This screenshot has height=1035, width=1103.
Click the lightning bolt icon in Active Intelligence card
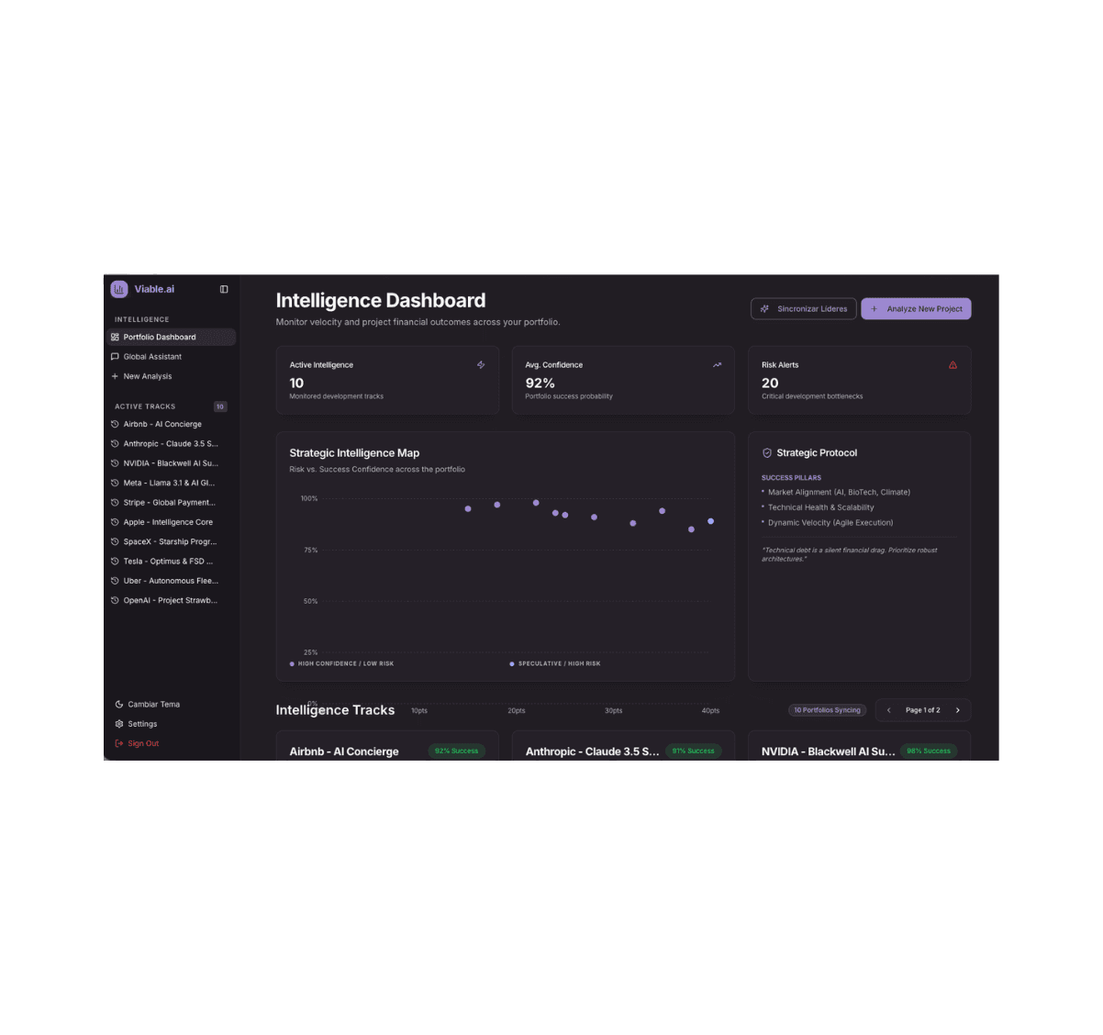481,365
